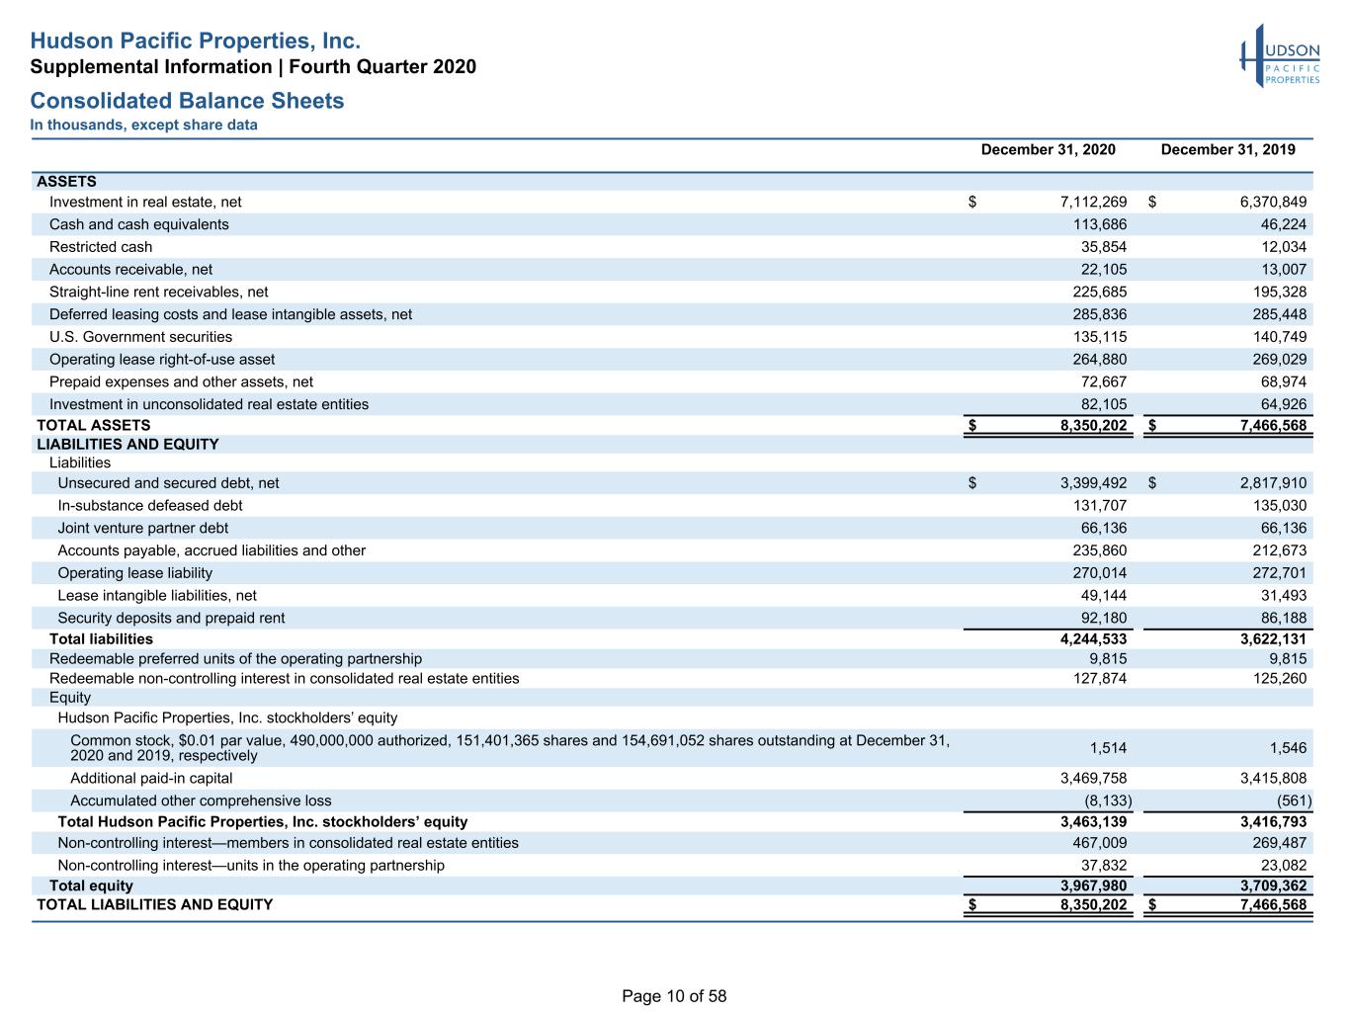The image size is (1349, 1012).
Task: Click the 'Additional paid-in capital' label
Action: (x=151, y=779)
